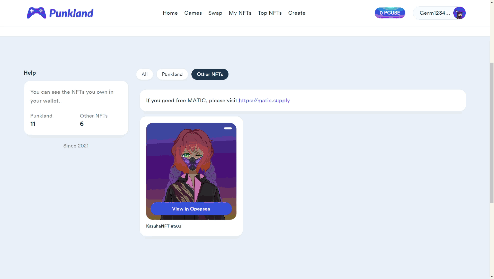Go to the Home menu item
This screenshot has height=279, width=494.
170,13
